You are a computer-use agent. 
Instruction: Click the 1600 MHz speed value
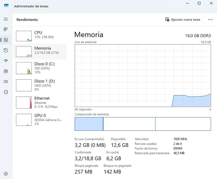point(180,139)
